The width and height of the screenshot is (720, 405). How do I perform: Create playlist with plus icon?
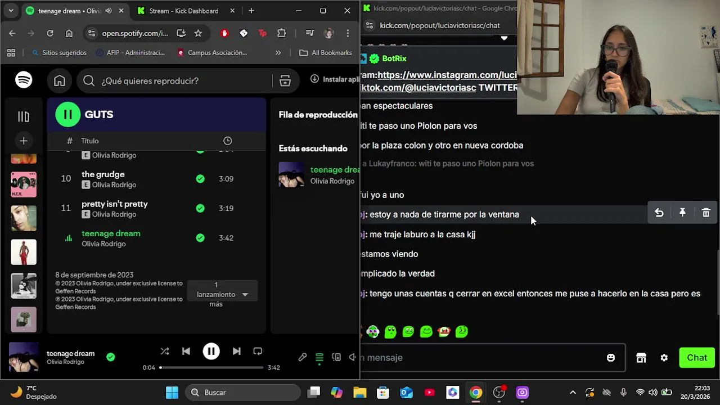coord(23,141)
